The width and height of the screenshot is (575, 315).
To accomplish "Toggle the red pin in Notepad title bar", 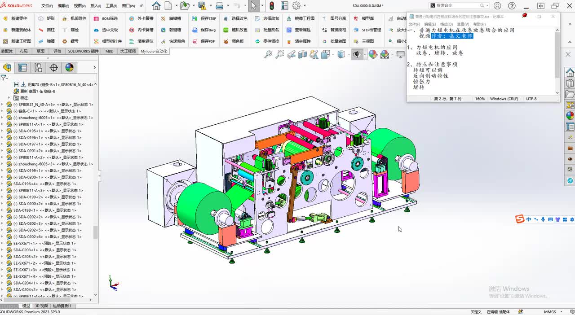I will tap(524, 16).
